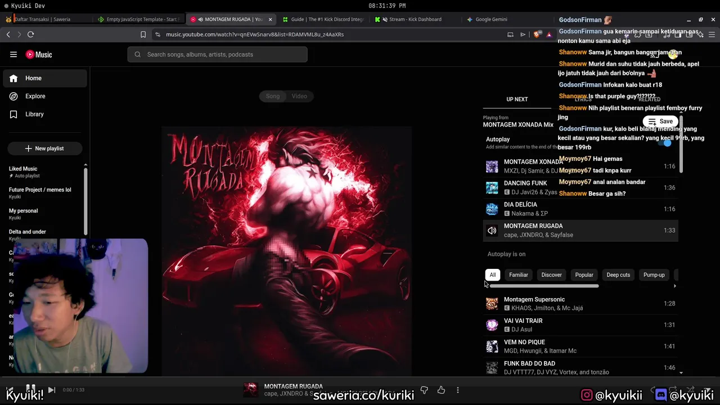Image resolution: width=720 pixels, height=405 pixels.
Task: Like the current song with thumbs up
Action: 441,390
